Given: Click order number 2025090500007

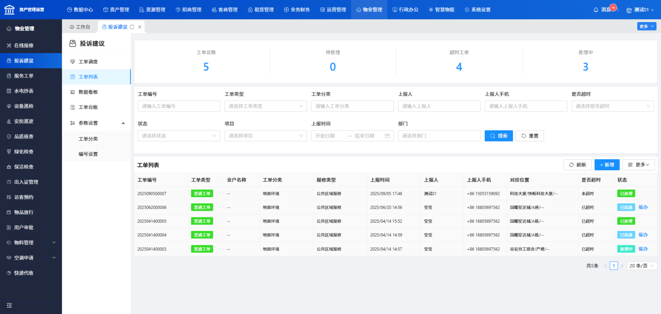Looking at the screenshot, I should point(152,194).
